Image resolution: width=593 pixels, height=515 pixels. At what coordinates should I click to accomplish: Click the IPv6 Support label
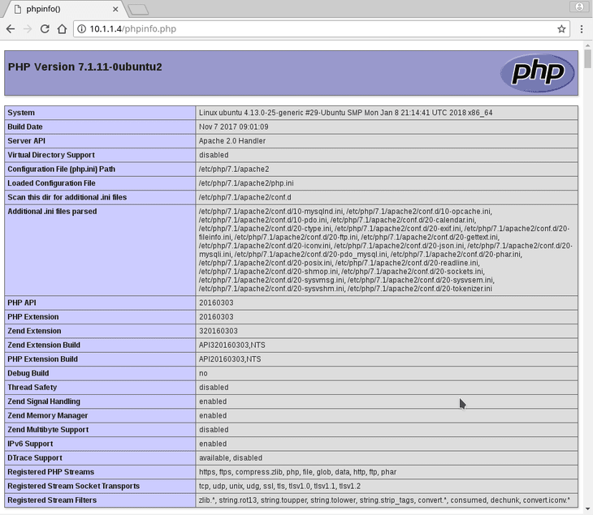tap(30, 444)
